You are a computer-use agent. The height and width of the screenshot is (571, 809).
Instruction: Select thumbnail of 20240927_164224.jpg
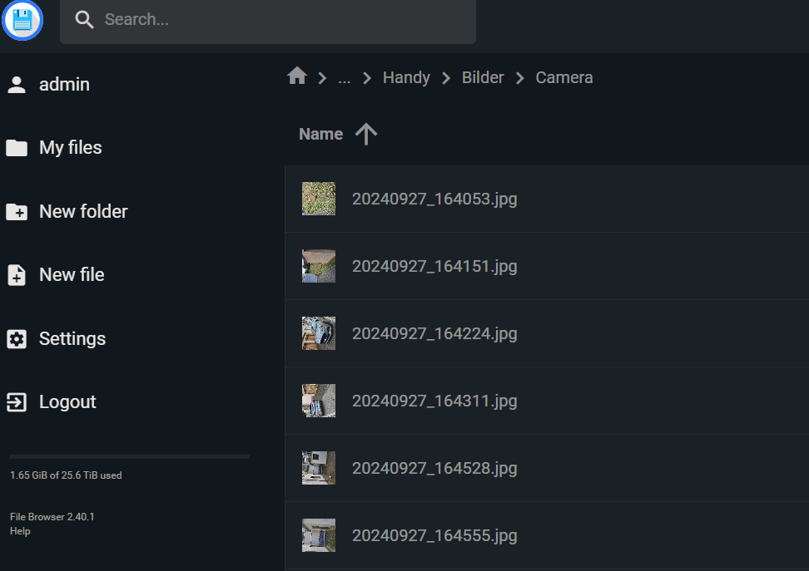coord(318,333)
